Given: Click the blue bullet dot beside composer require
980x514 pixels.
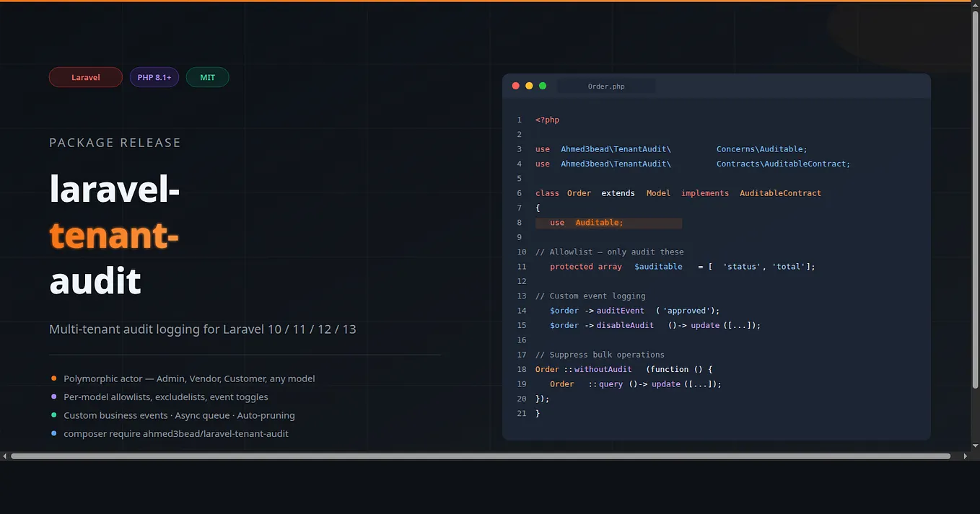Looking at the screenshot, I should (54, 433).
